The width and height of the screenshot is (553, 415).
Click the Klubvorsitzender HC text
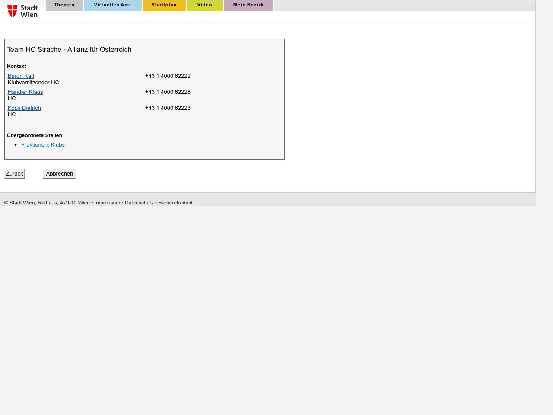tap(33, 82)
